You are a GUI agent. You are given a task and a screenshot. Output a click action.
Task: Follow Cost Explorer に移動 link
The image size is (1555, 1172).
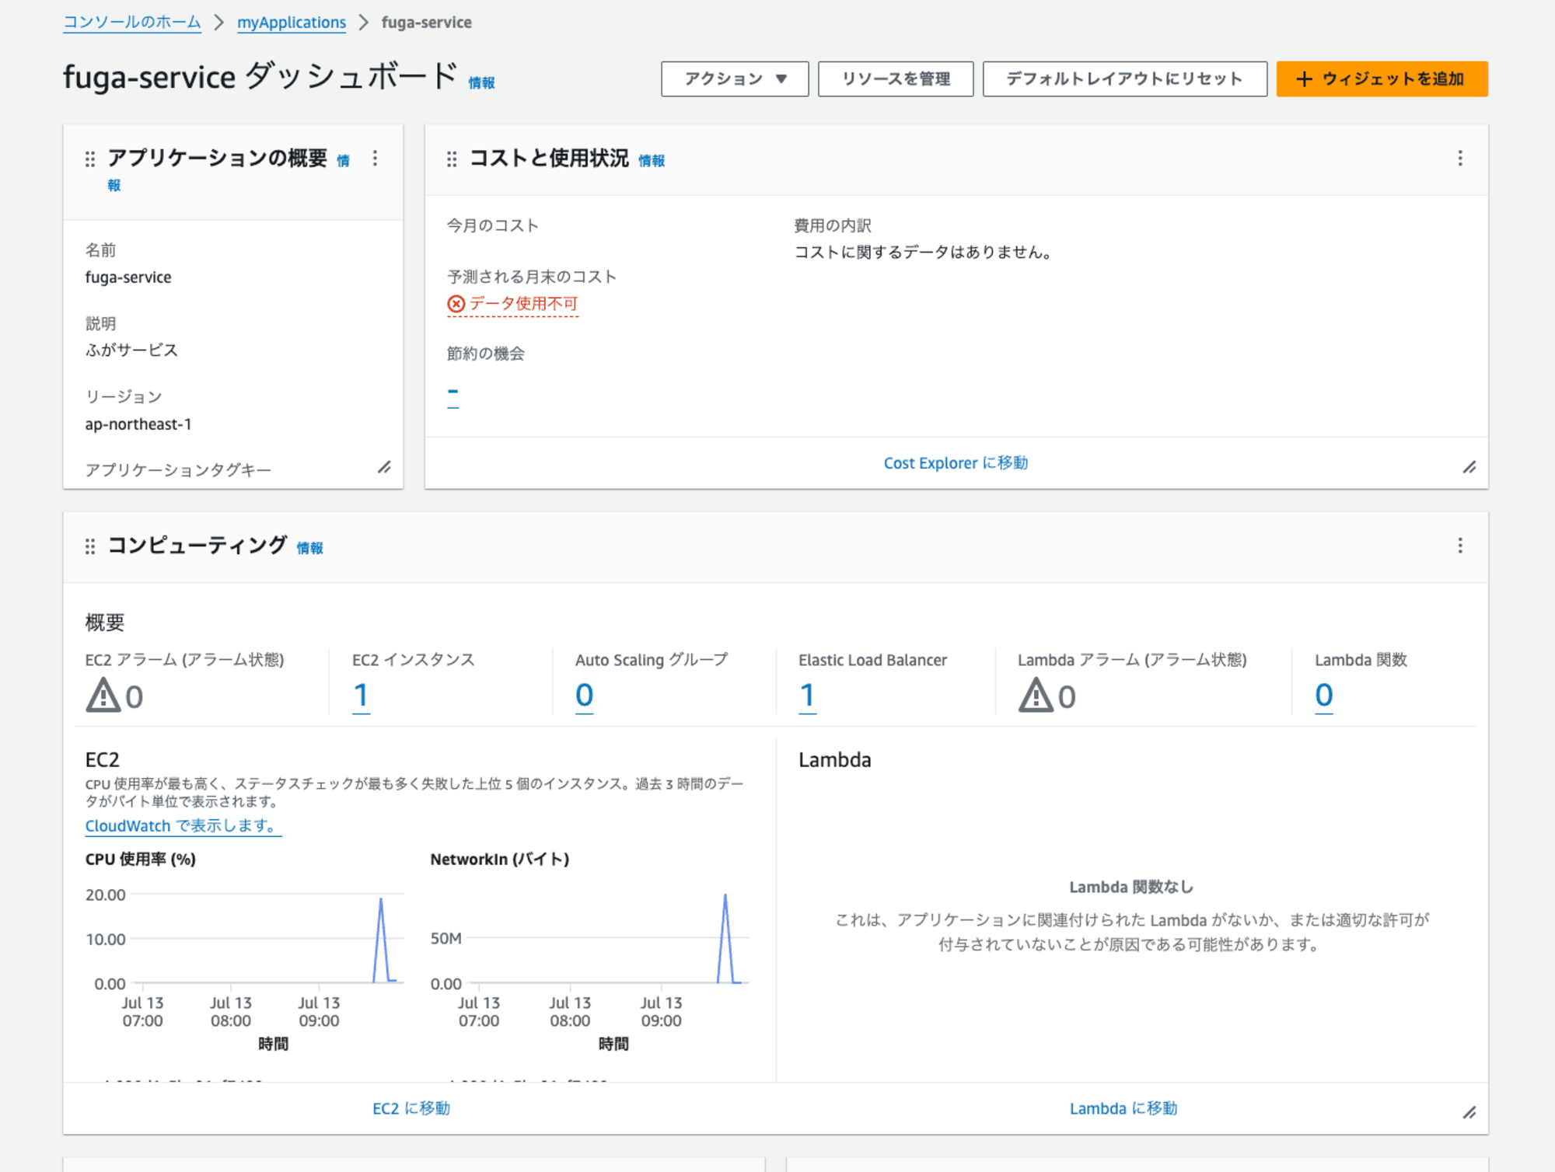pos(956,463)
